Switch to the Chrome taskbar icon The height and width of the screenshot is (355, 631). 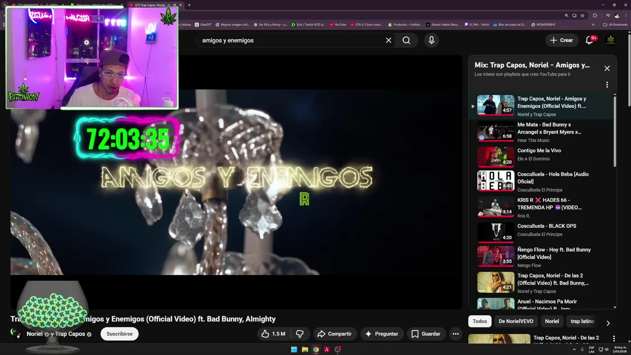tap(316, 350)
